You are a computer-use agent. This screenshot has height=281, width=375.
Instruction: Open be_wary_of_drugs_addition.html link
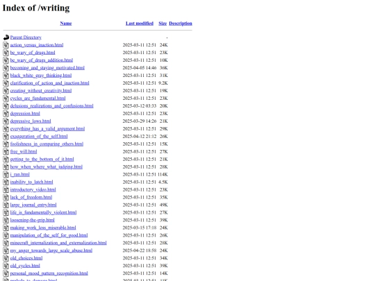pyautogui.click(x=42, y=60)
